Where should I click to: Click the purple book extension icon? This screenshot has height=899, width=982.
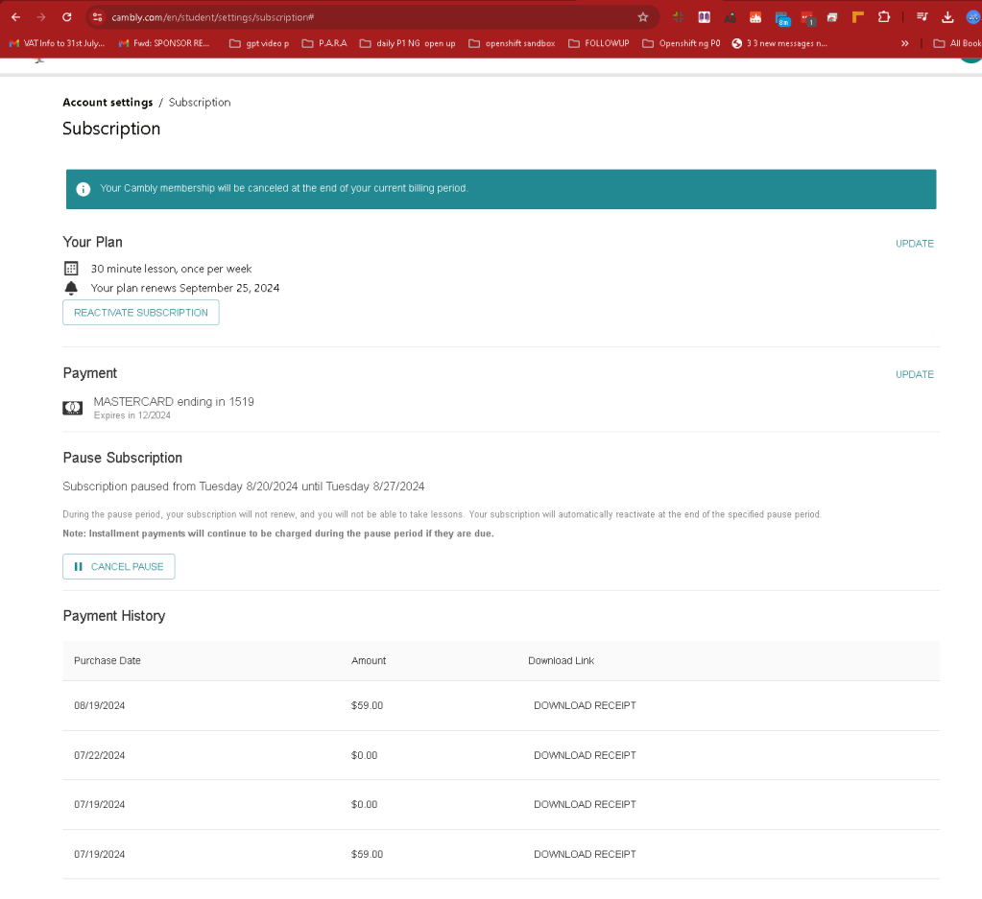704,17
